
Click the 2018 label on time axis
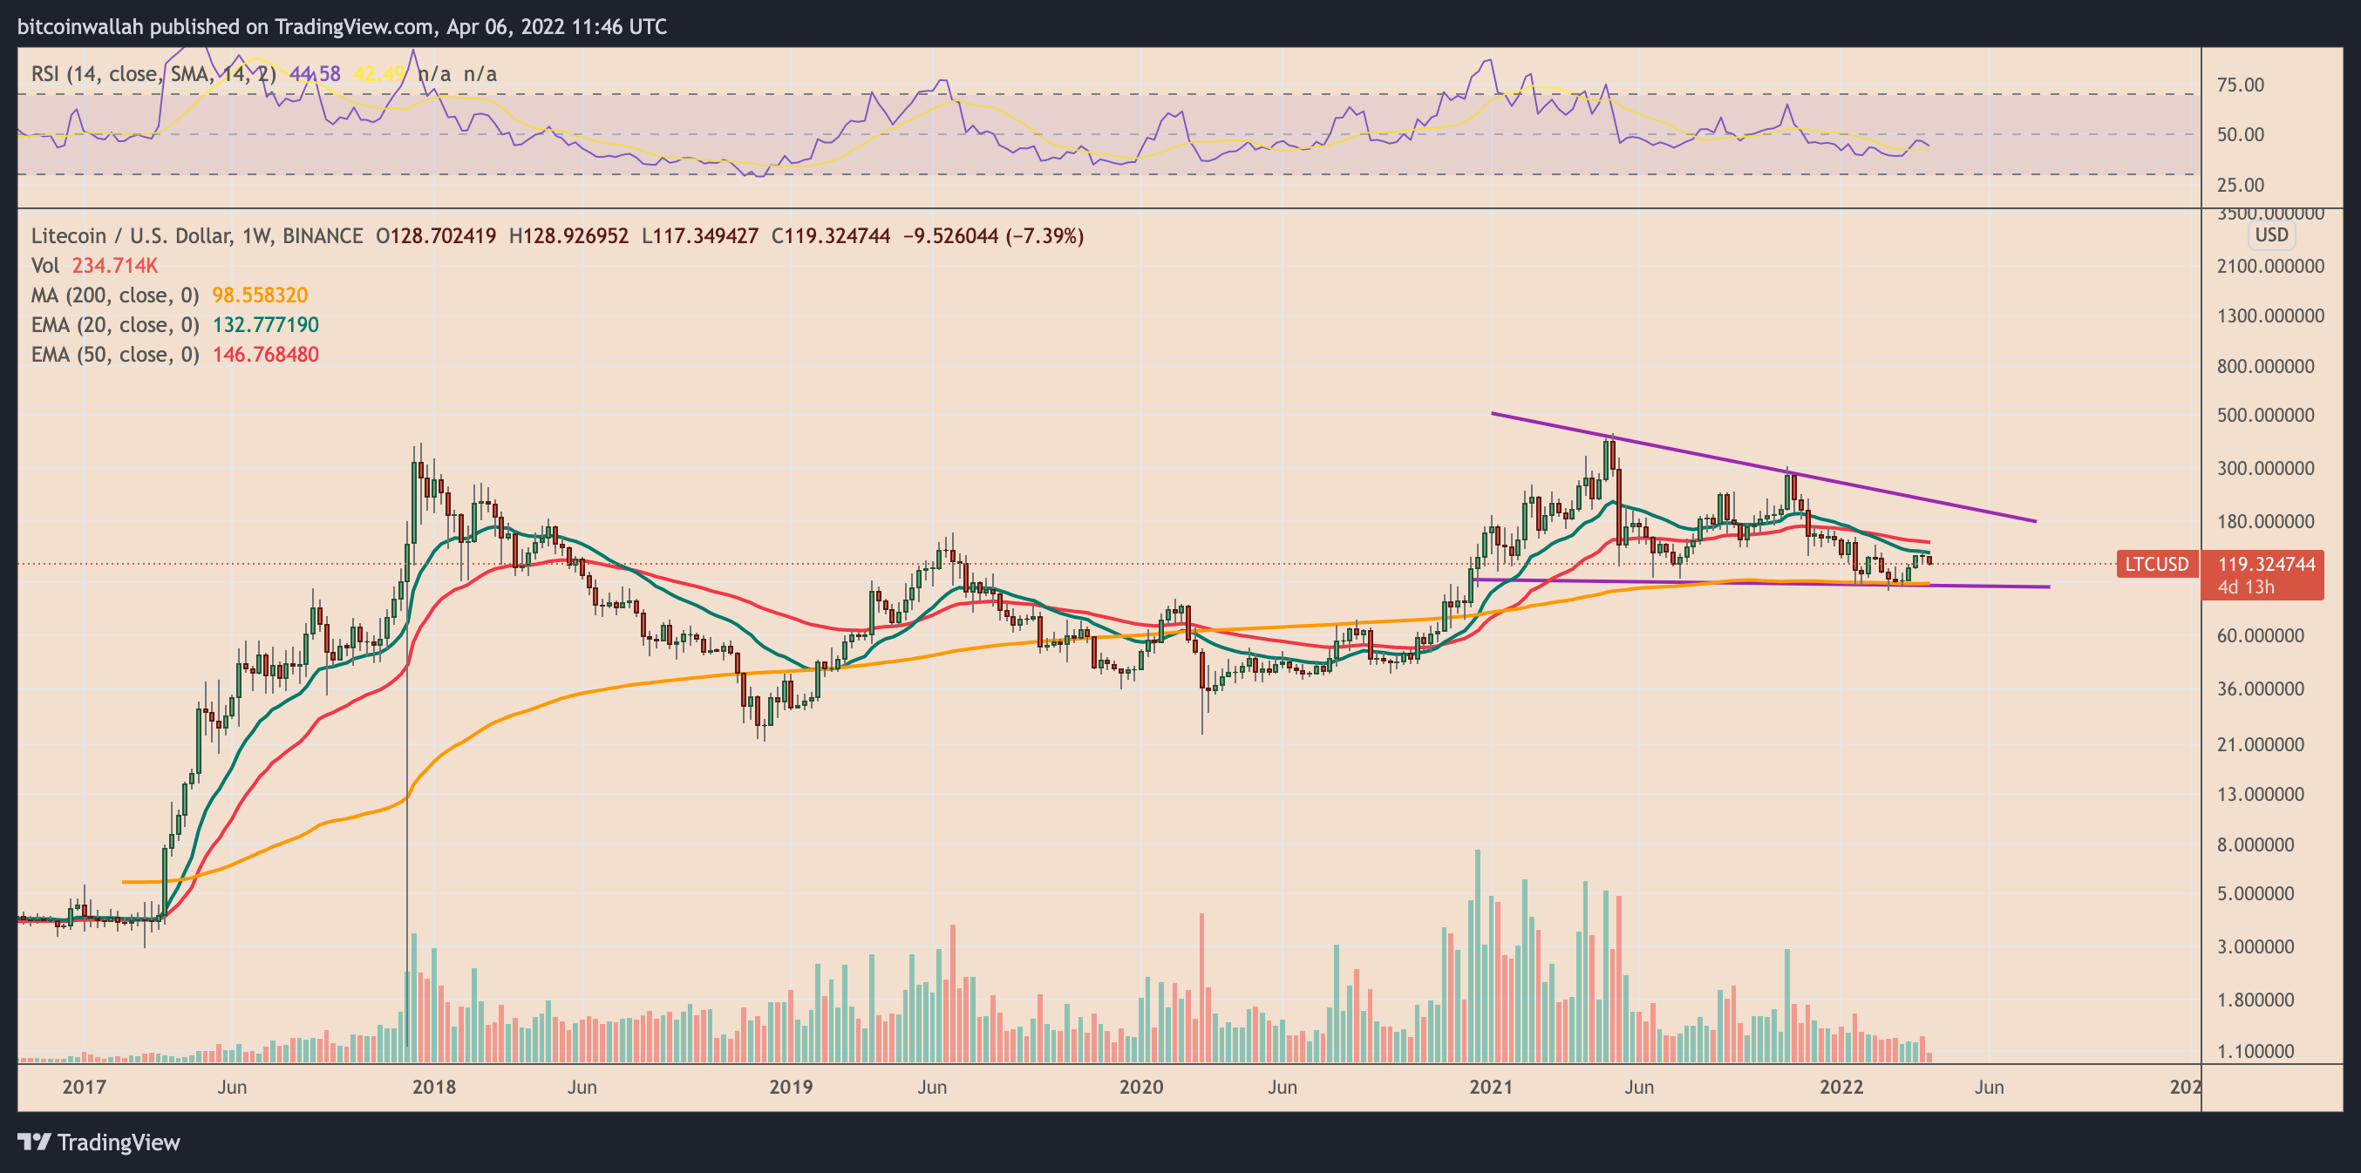click(433, 1087)
